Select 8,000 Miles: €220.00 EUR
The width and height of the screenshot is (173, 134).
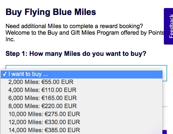click(82, 106)
